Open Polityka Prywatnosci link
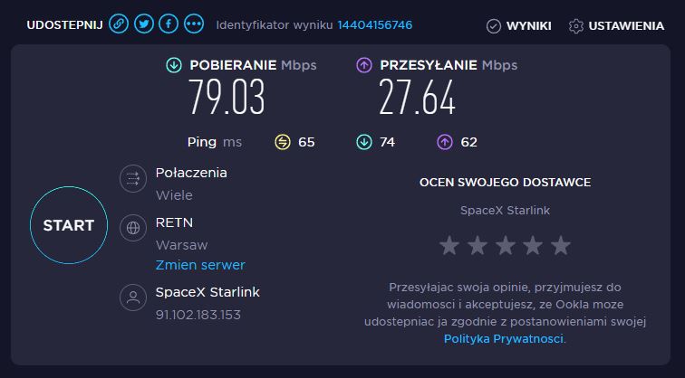 point(504,338)
